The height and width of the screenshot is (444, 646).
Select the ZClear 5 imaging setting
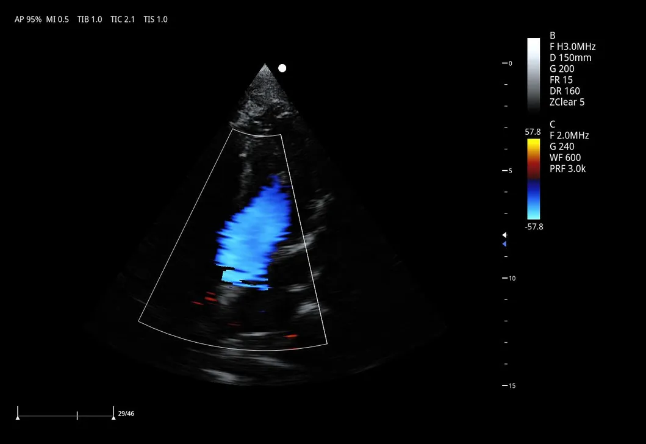[566, 102]
